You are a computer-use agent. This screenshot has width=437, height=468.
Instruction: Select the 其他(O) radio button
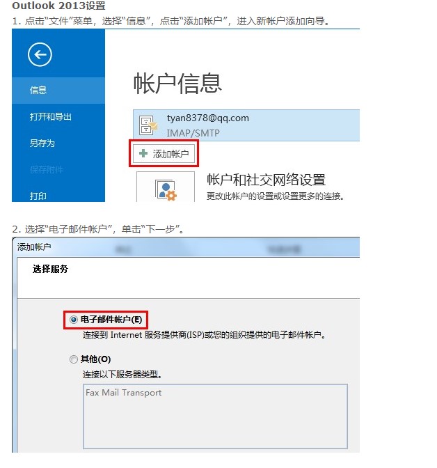[73, 359]
